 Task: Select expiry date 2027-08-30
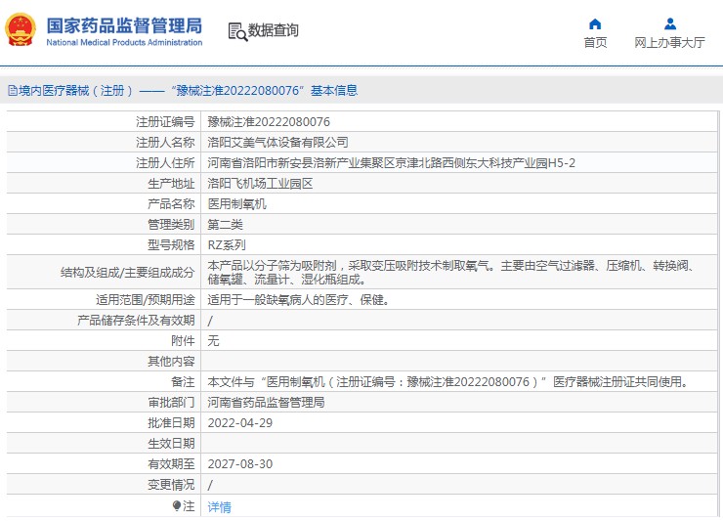pyautogui.click(x=240, y=463)
